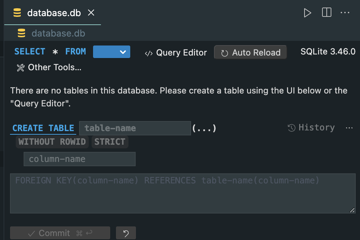Click the column-name input field
The height and width of the screenshot is (240, 360).
click(79, 159)
